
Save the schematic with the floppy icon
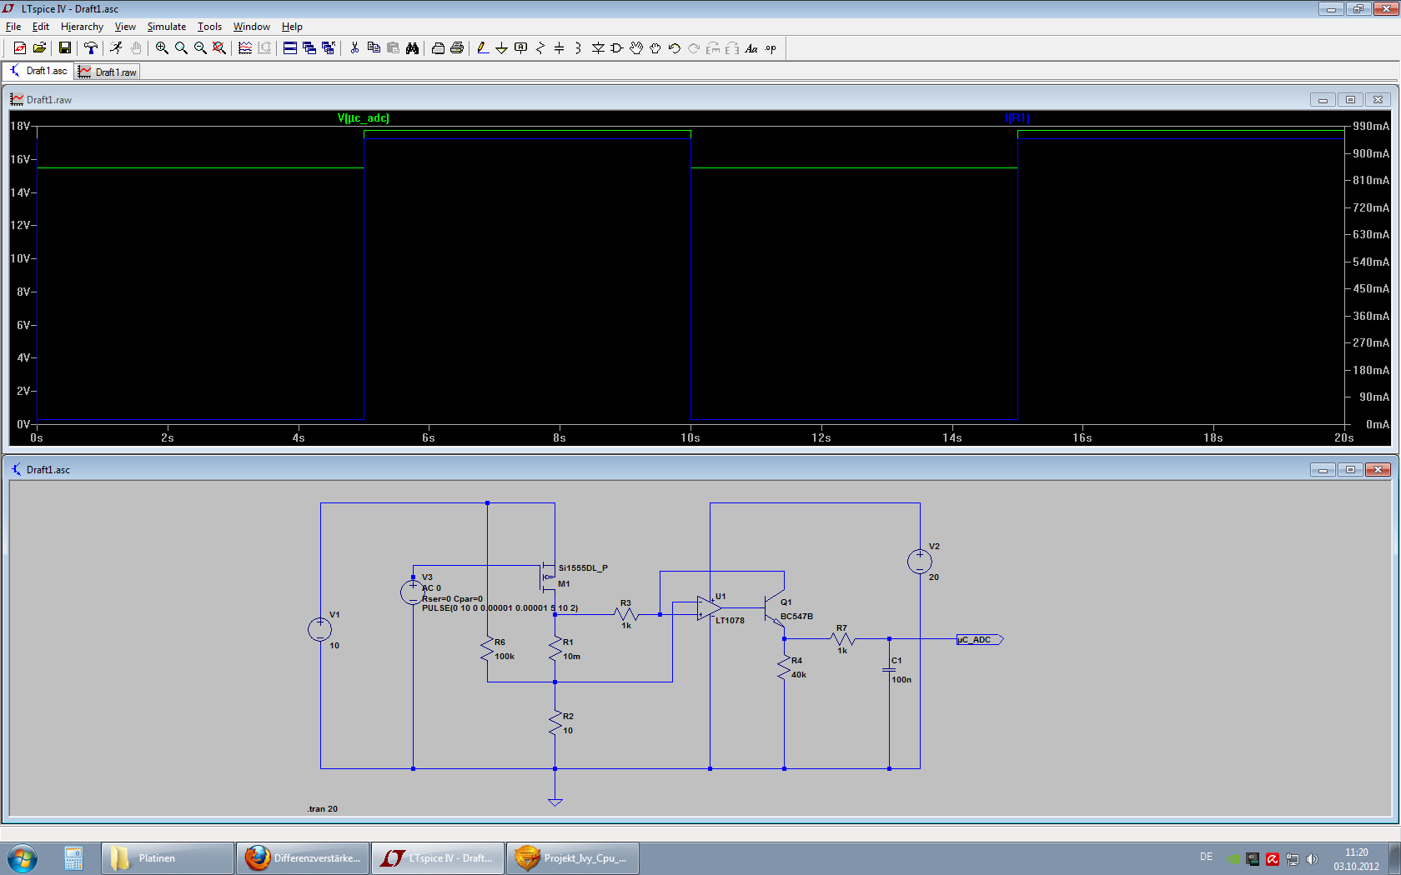[64, 48]
